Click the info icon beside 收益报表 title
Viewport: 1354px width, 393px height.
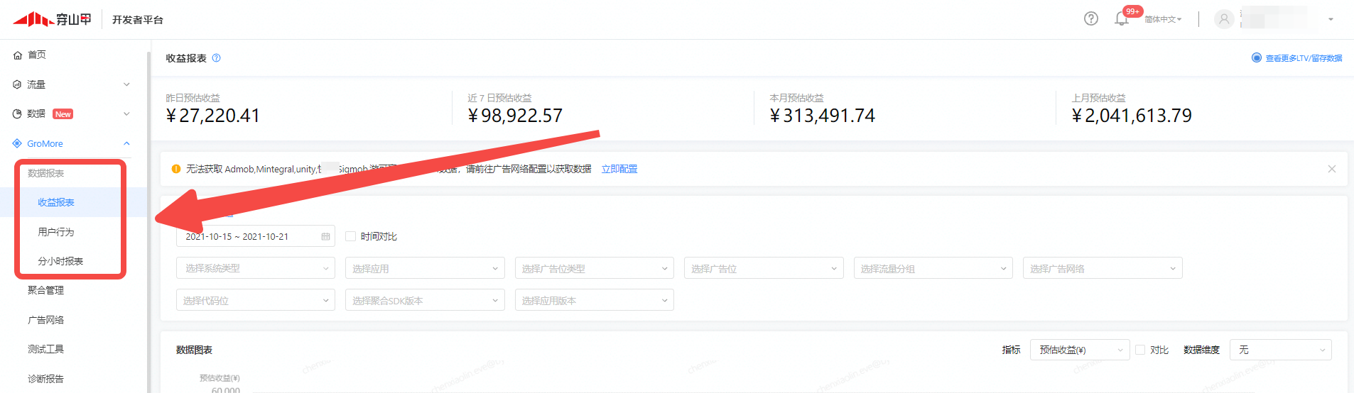tap(217, 58)
